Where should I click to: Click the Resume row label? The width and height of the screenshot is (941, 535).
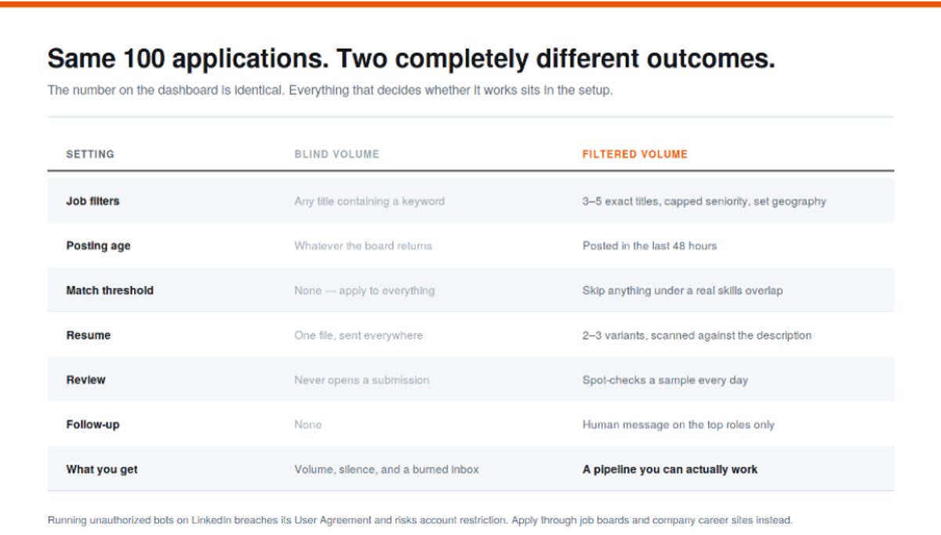coord(88,335)
